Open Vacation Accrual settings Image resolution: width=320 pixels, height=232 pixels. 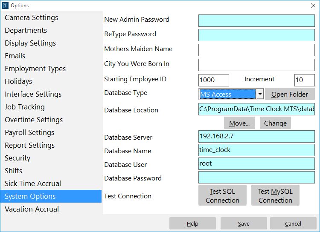point(51,209)
